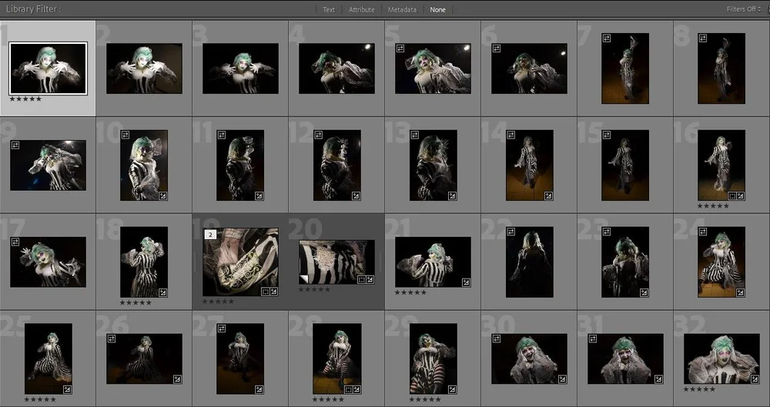Select photo thumbnail number 15
The height and width of the screenshot is (407, 770).
pos(625,165)
